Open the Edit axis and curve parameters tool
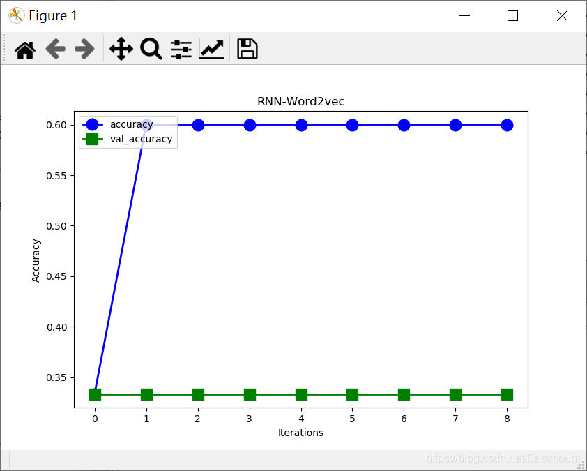 click(x=211, y=49)
